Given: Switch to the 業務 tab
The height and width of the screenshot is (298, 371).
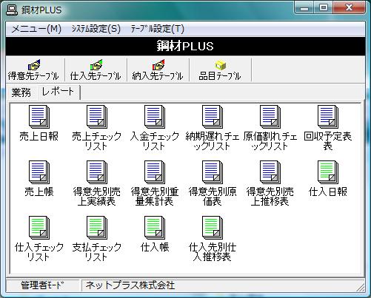Looking at the screenshot, I should point(21,92).
